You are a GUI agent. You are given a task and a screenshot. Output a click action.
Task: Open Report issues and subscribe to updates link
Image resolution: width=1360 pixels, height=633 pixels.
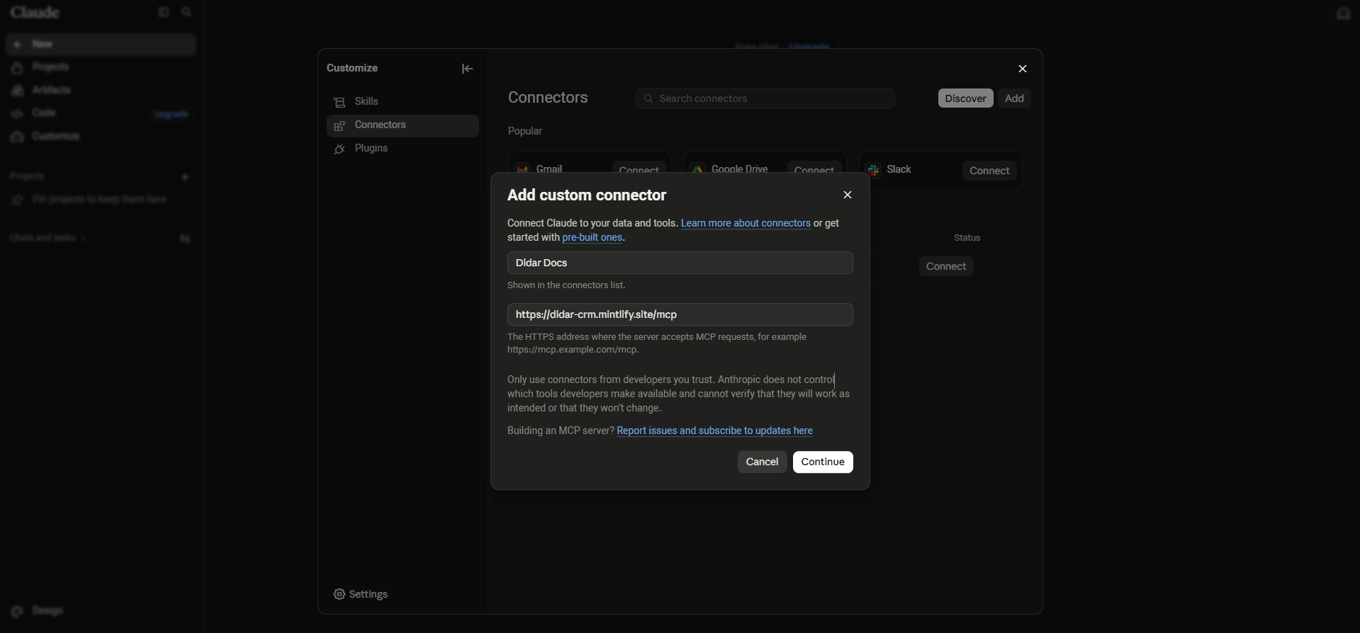click(x=714, y=430)
